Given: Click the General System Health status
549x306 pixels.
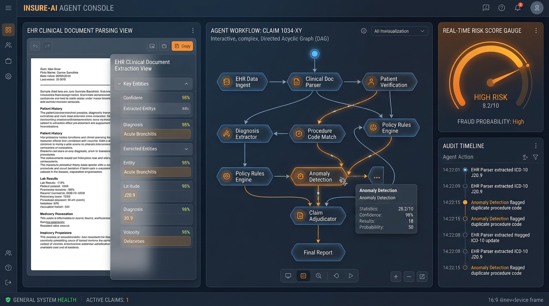Looking at the screenshot, I should 41,300.
